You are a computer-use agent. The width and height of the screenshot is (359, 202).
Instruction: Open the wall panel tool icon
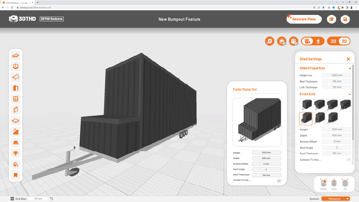click(x=16, y=110)
